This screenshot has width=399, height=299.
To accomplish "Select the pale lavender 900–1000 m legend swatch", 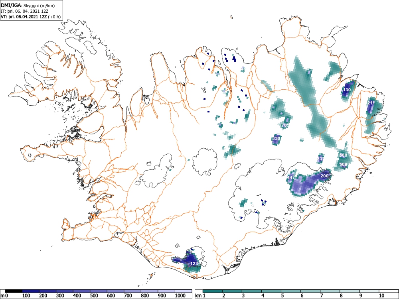I will (x=166, y=291).
